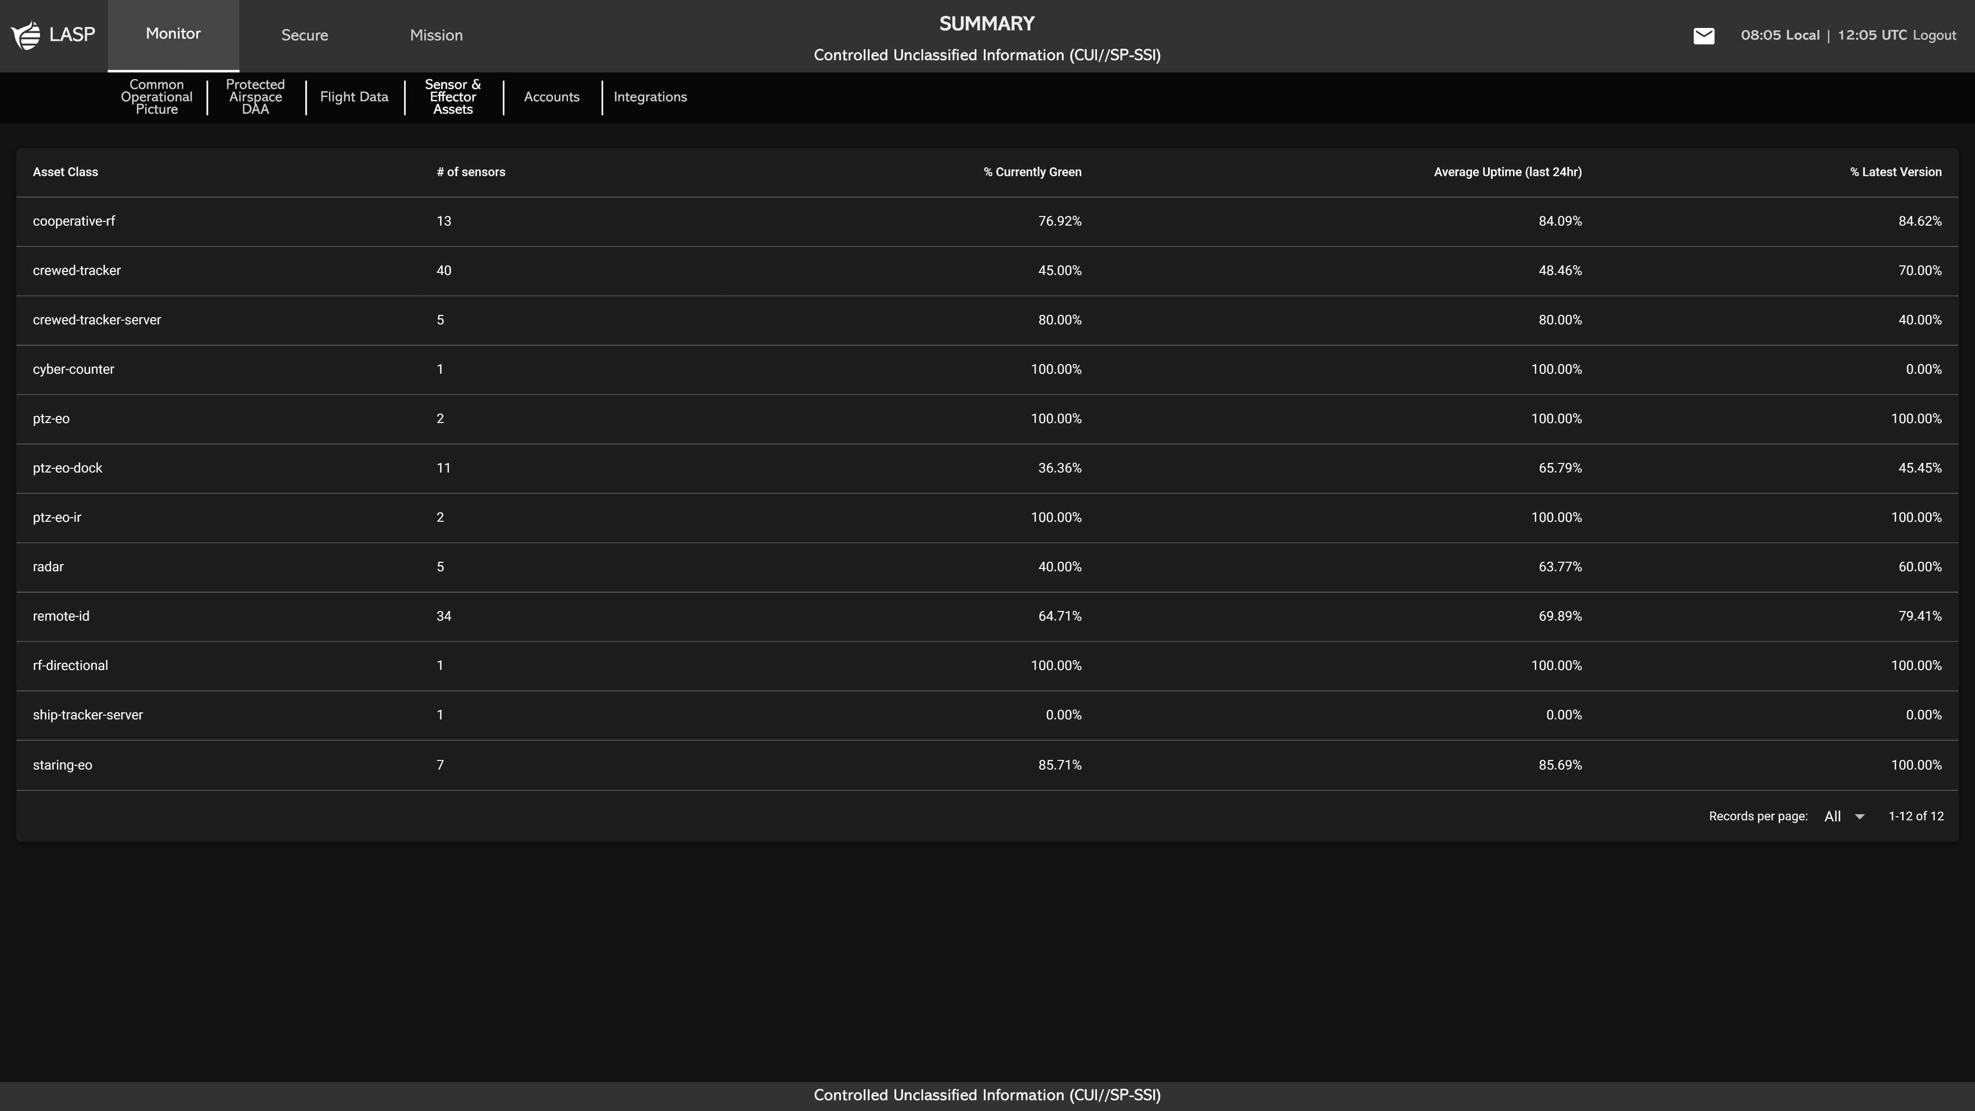This screenshot has height=1111, width=1975.
Task: Click the 36.36% Currently Green value
Action: pyautogui.click(x=1059, y=468)
